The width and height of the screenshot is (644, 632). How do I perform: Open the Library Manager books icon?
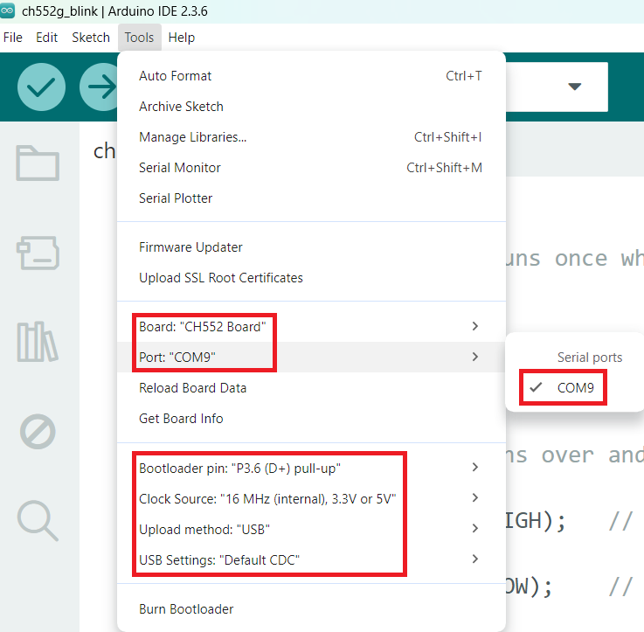pos(38,342)
